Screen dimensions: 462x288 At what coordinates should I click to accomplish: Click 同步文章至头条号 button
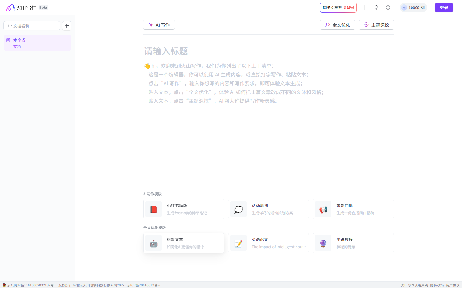coord(338,8)
